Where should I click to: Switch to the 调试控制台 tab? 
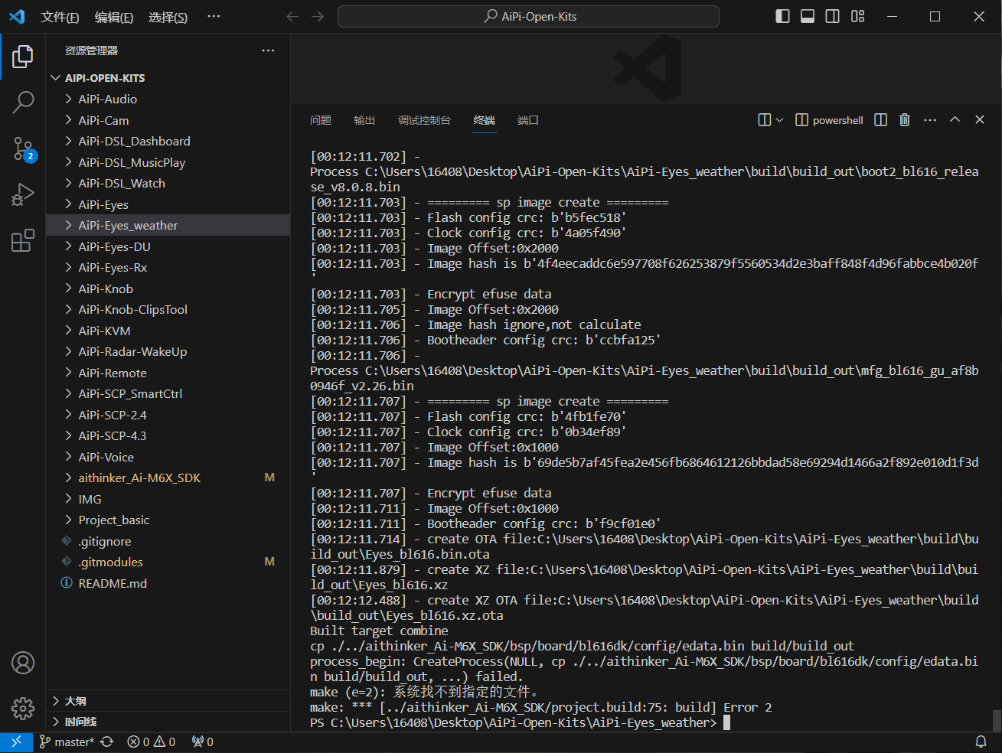click(x=424, y=120)
